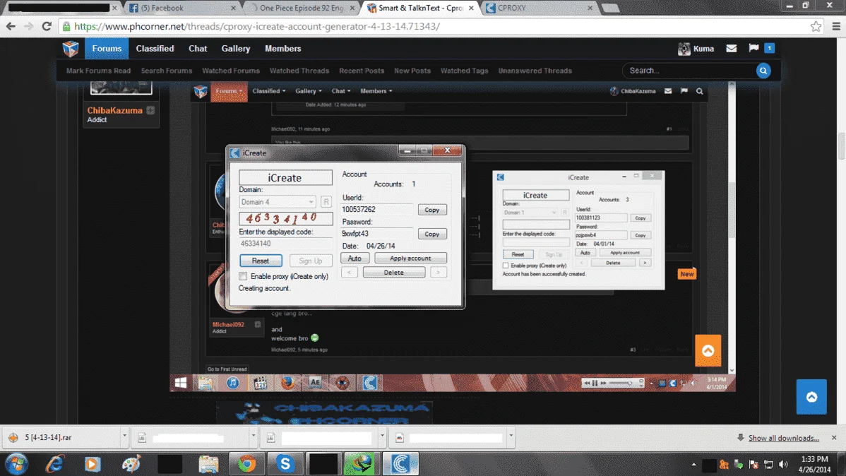The height and width of the screenshot is (476, 846).
Task: Click the orange scroll-to-top arrow in the image
Action: click(708, 351)
